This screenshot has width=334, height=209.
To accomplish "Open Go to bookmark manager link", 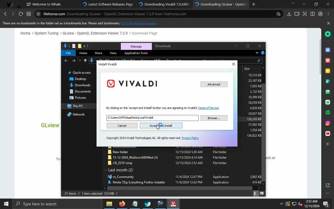I will click(x=139, y=23).
